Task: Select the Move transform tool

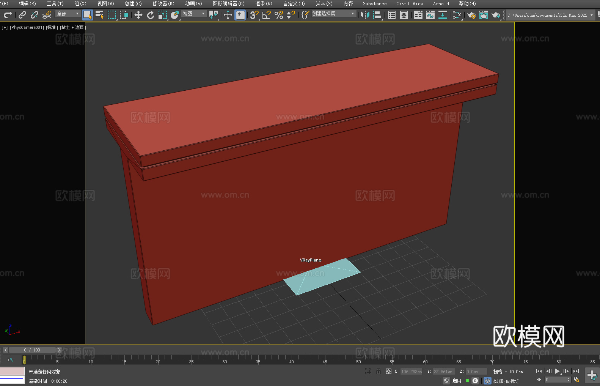Action: [x=138, y=15]
